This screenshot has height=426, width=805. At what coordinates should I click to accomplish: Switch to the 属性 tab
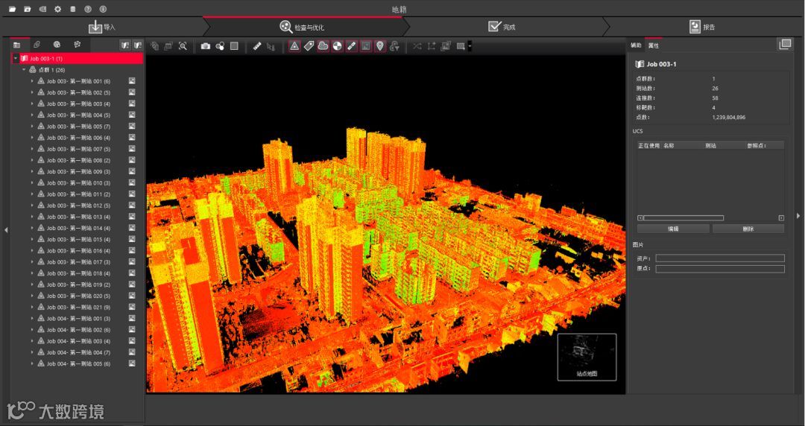(x=654, y=45)
